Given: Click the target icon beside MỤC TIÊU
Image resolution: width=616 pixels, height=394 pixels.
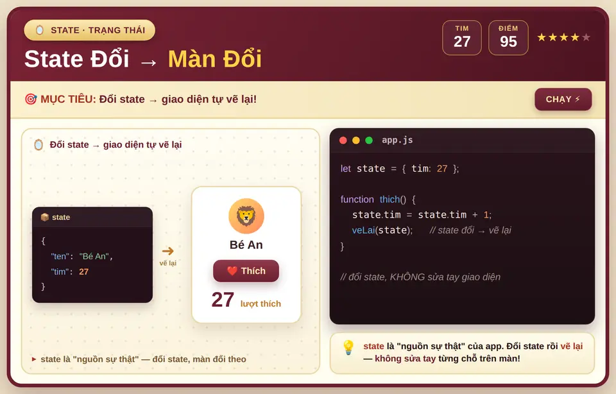Looking at the screenshot, I should [31, 99].
